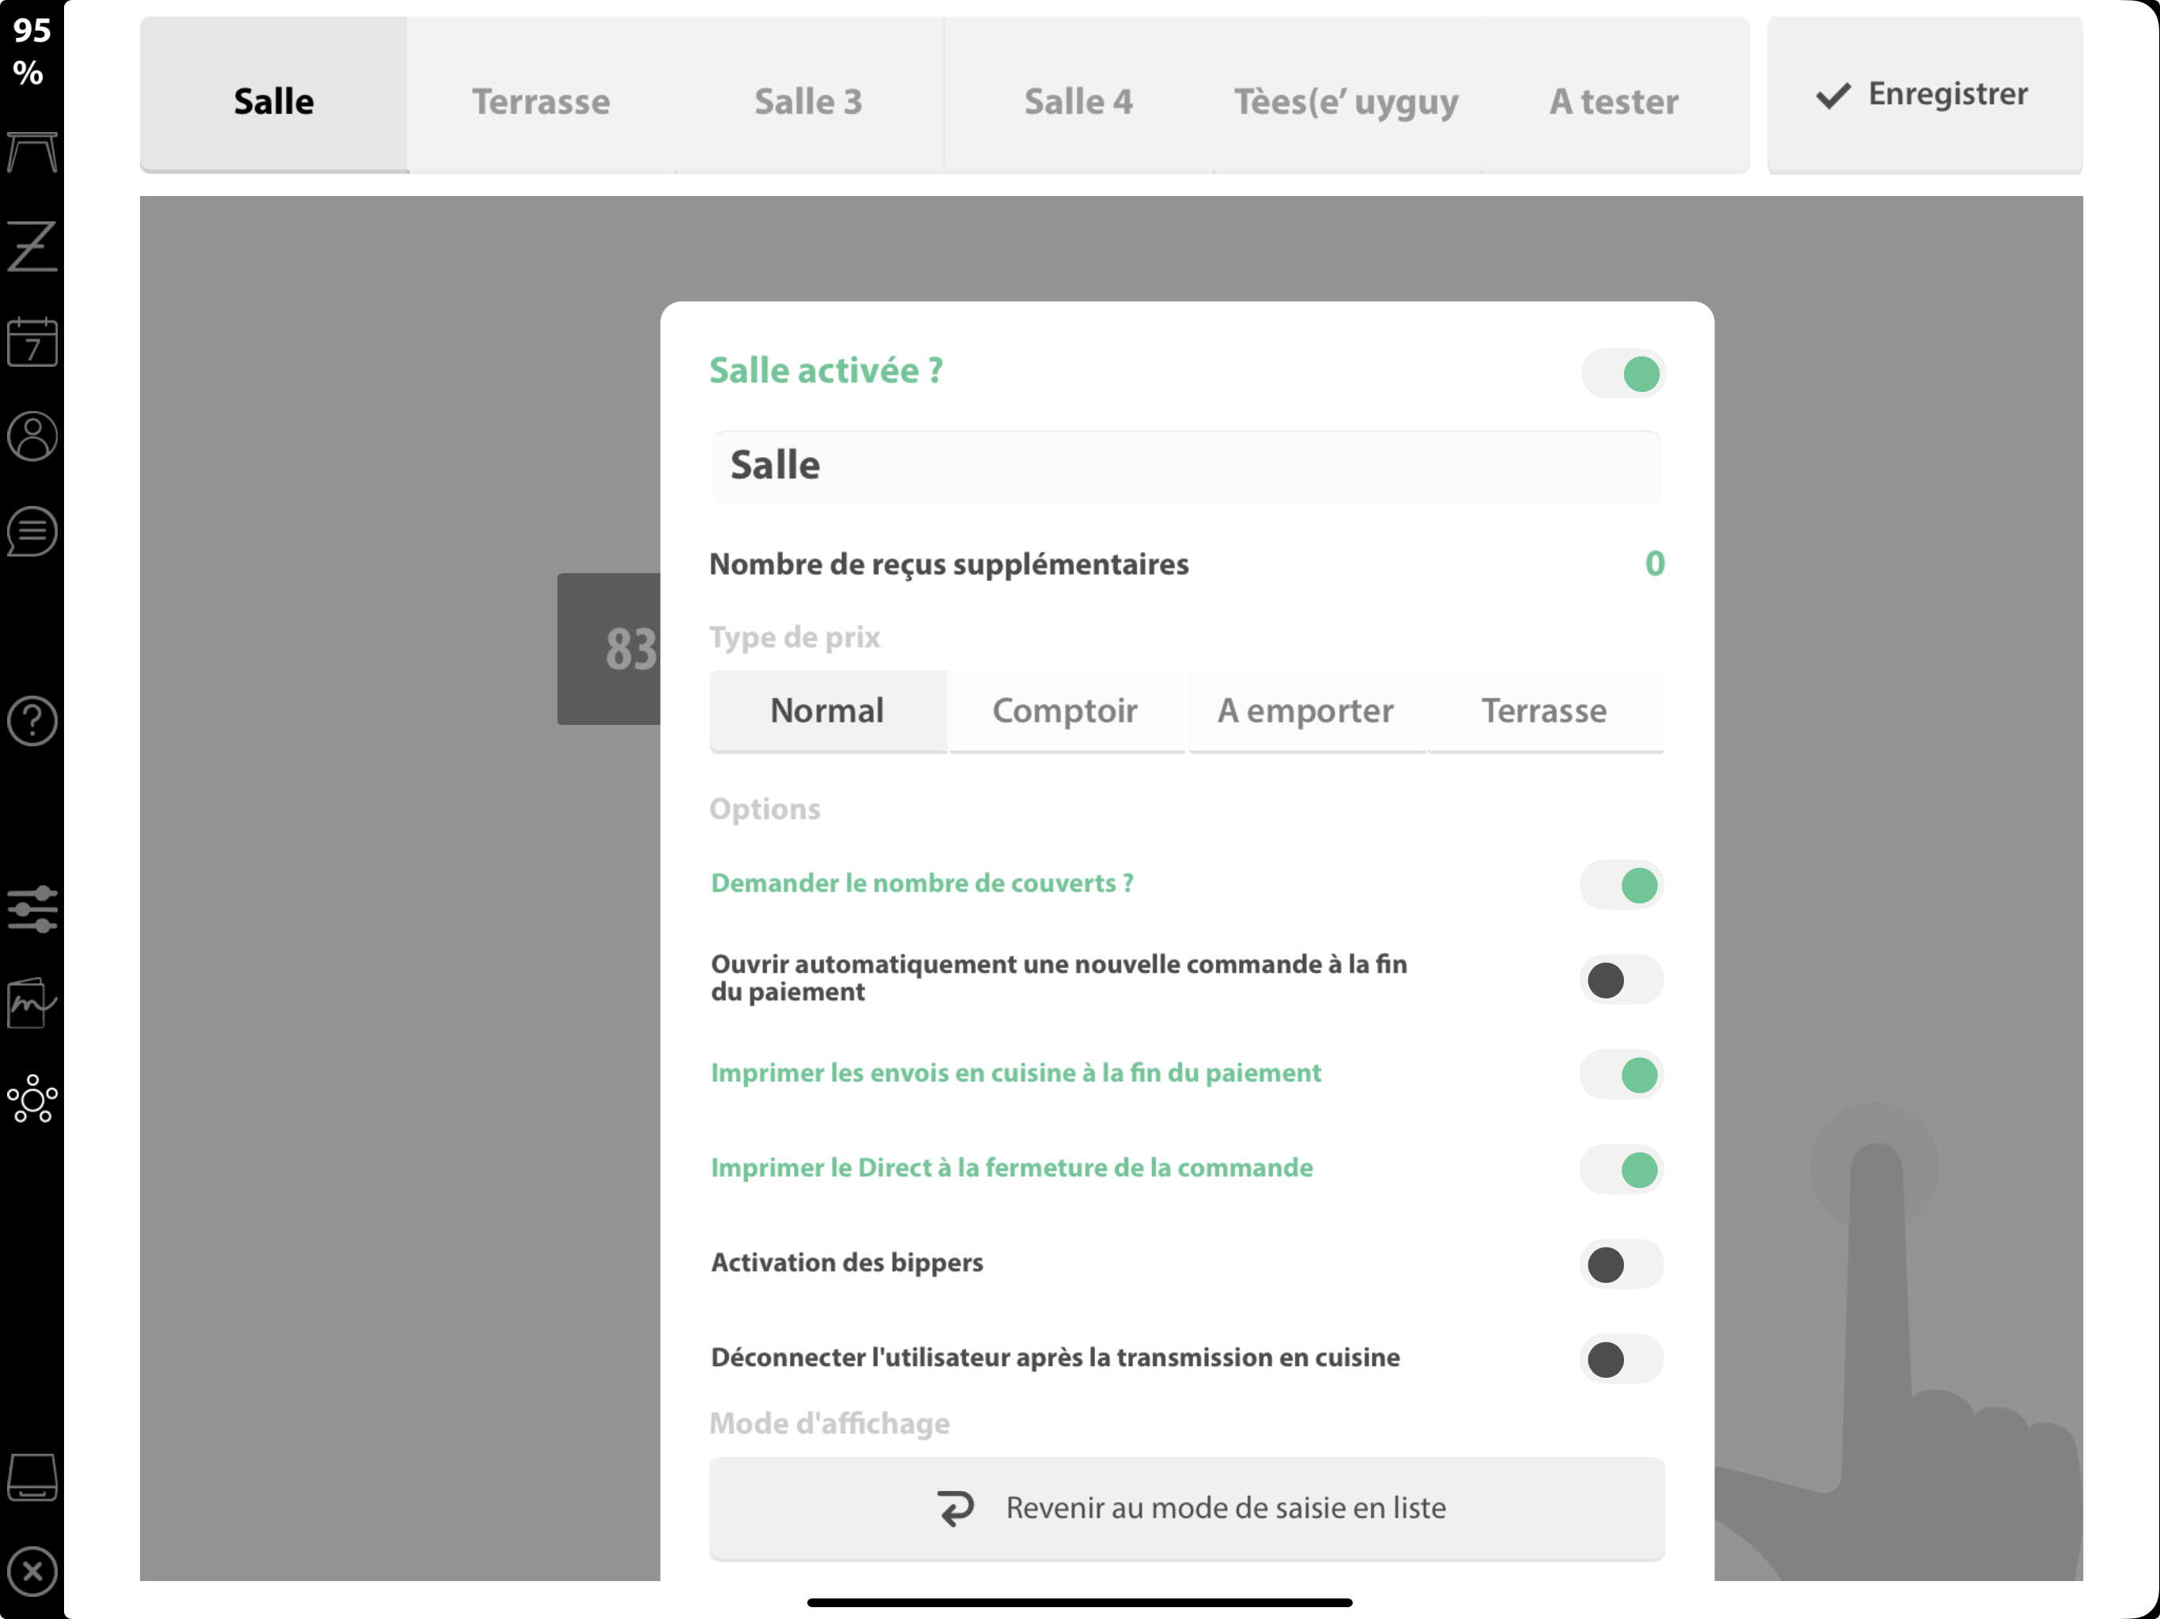The image size is (2160, 1619).
Task: Click Revenir au mode de saisie en liste
Action: 1187,1508
